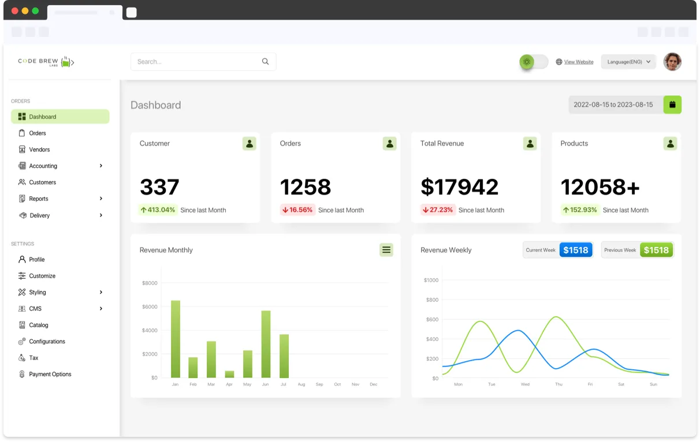The height and width of the screenshot is (442, 700).
Task: Click the Total Revenue card user icon
Action: (x=530, y=144)
